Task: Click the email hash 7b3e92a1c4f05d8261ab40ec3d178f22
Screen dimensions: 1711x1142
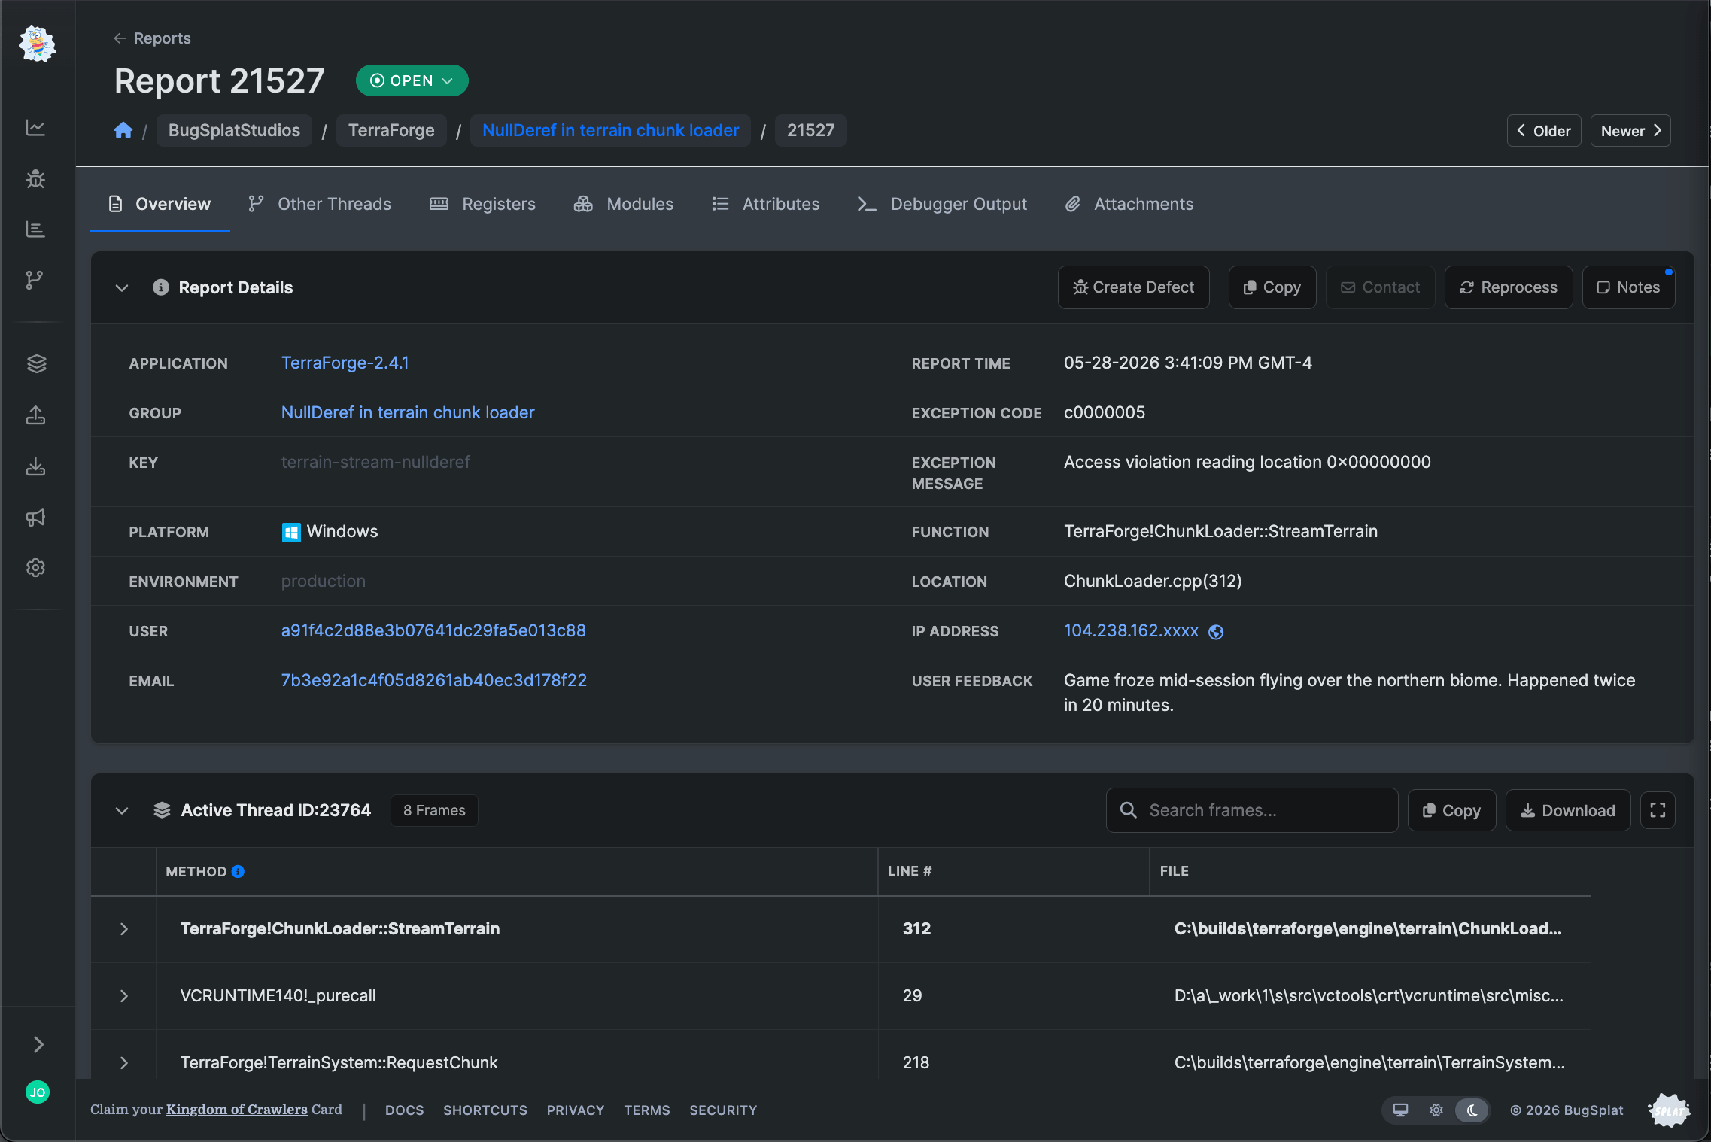Action: tap(433, 680)
